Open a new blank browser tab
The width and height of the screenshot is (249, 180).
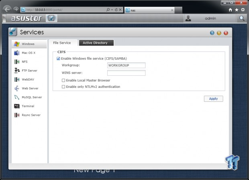coord(178,10)
